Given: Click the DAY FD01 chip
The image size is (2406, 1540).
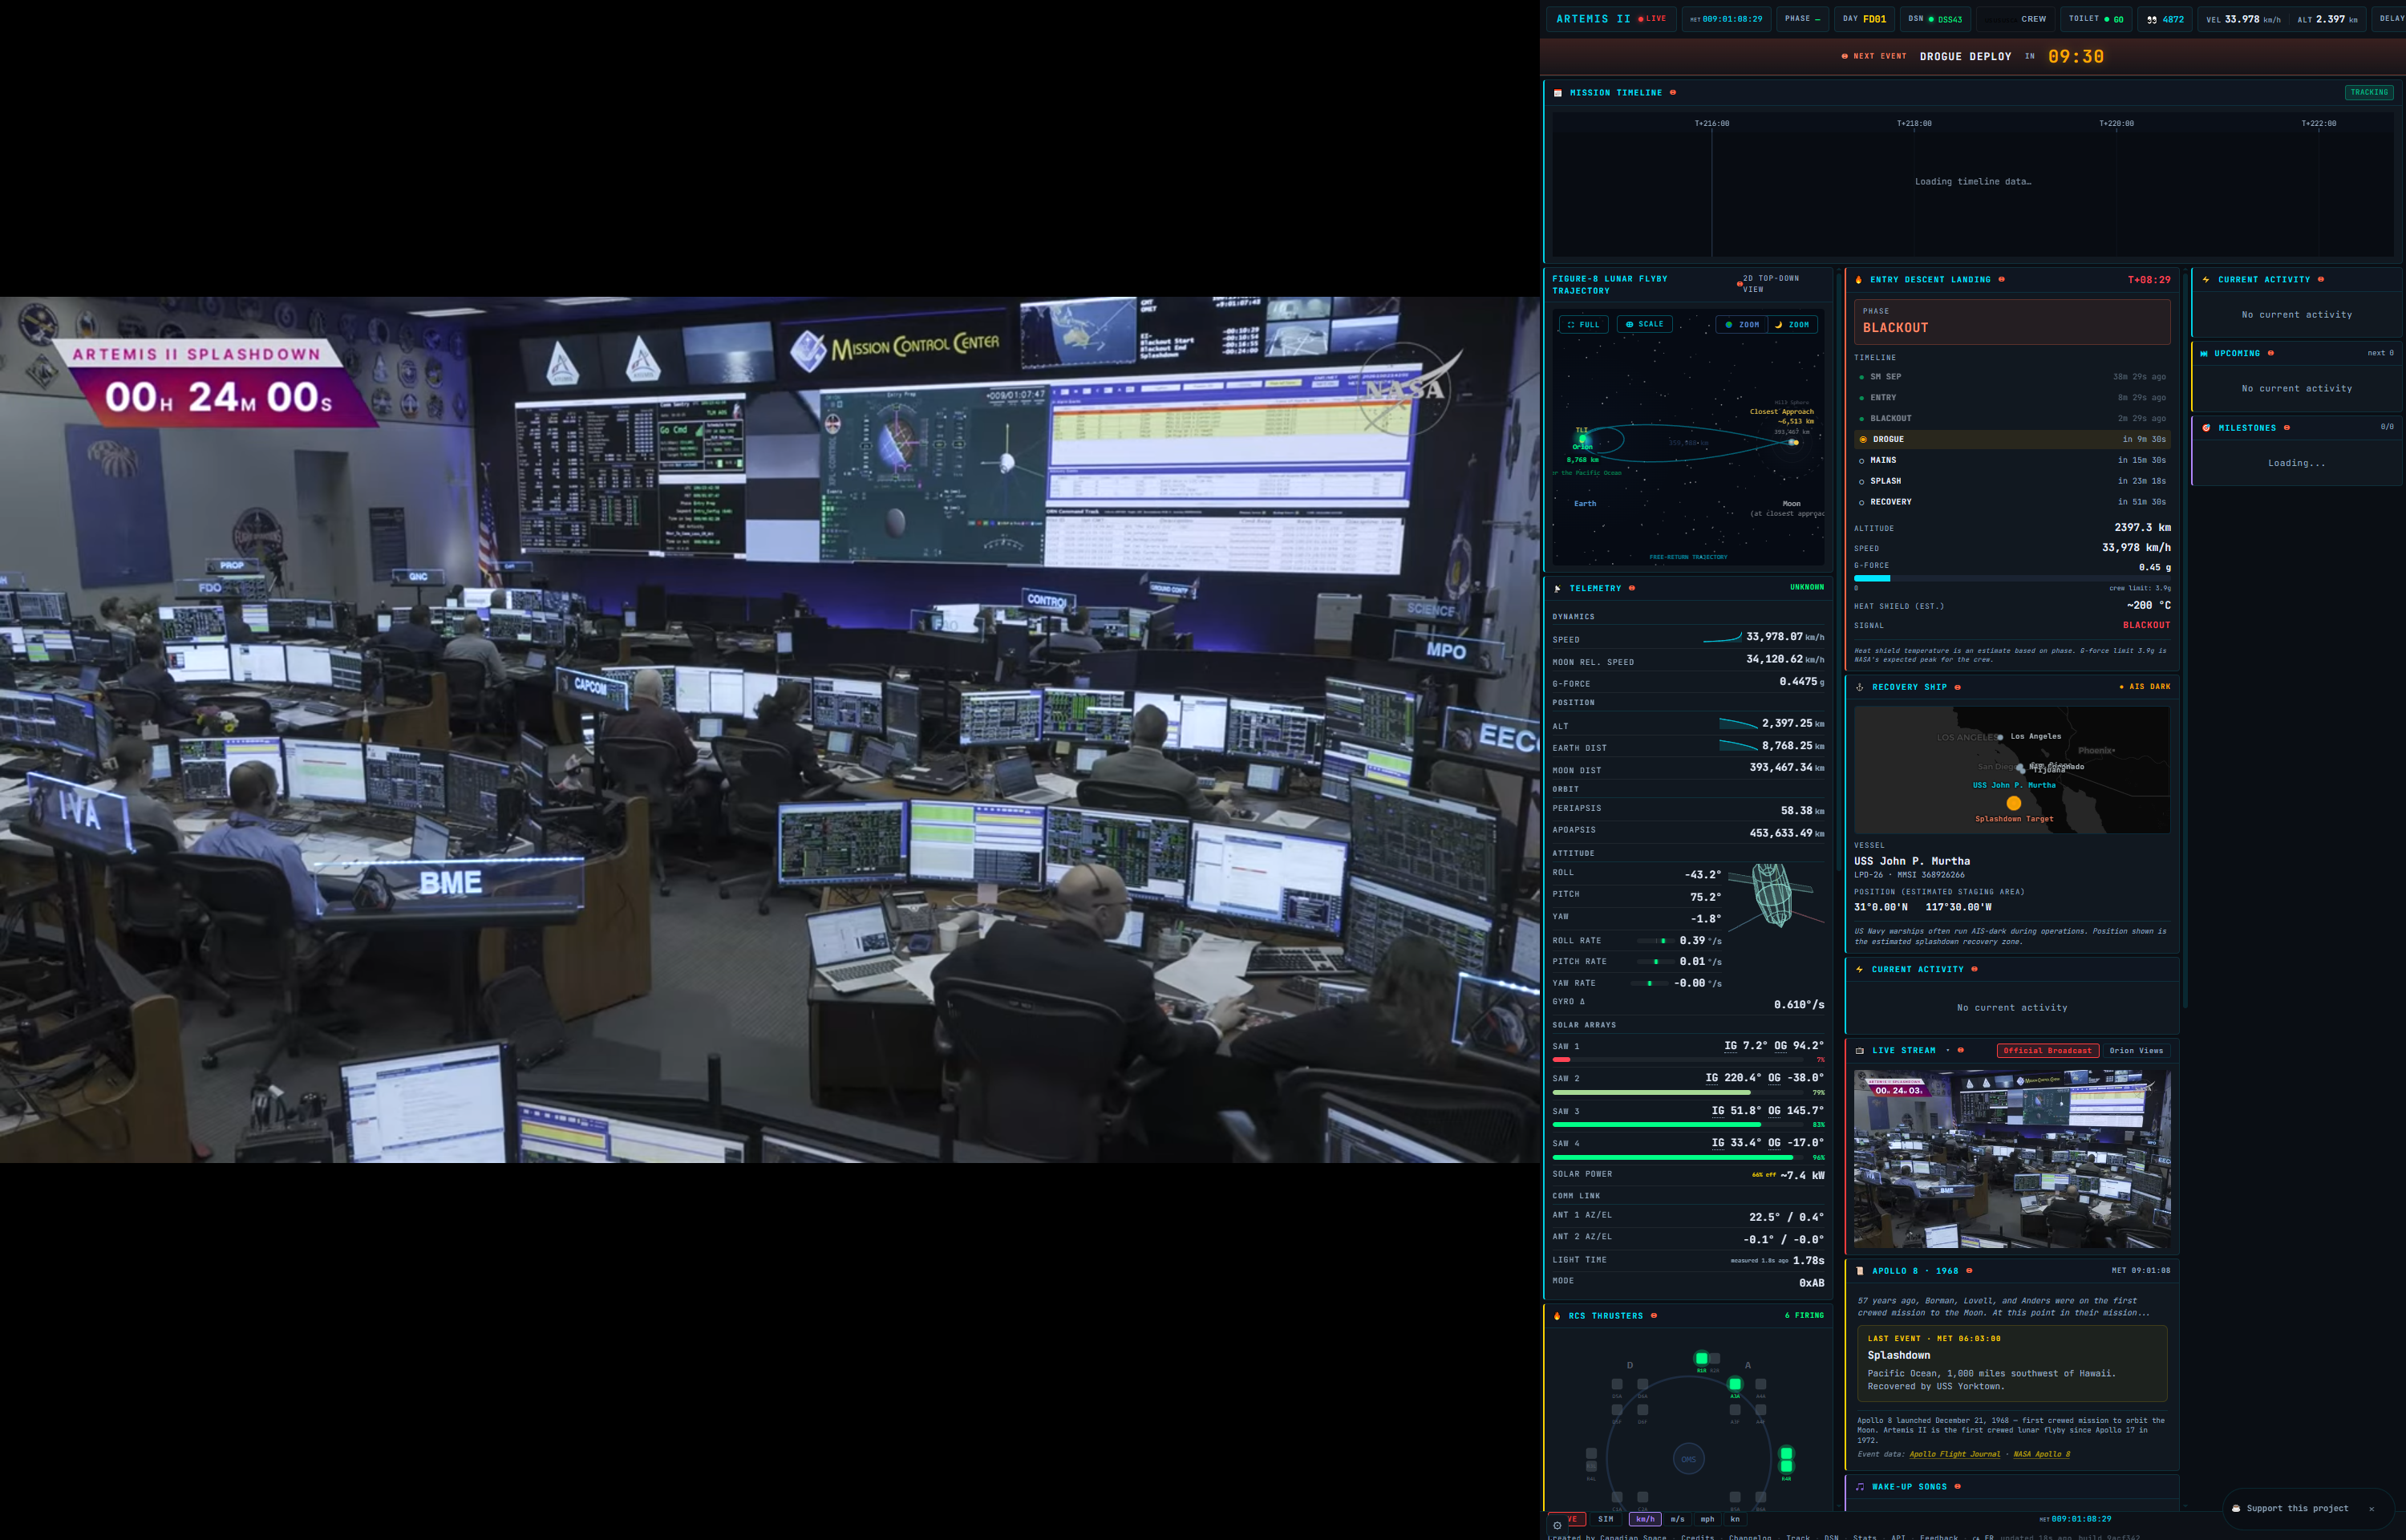Looking at the screenshot, I should pos(1865,19).
